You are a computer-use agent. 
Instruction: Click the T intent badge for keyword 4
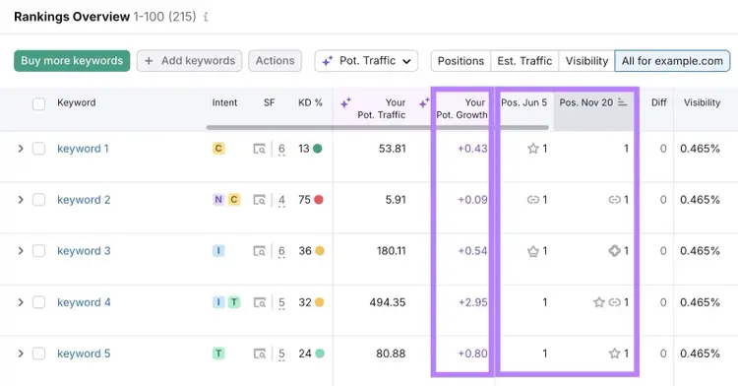(234, 302)
